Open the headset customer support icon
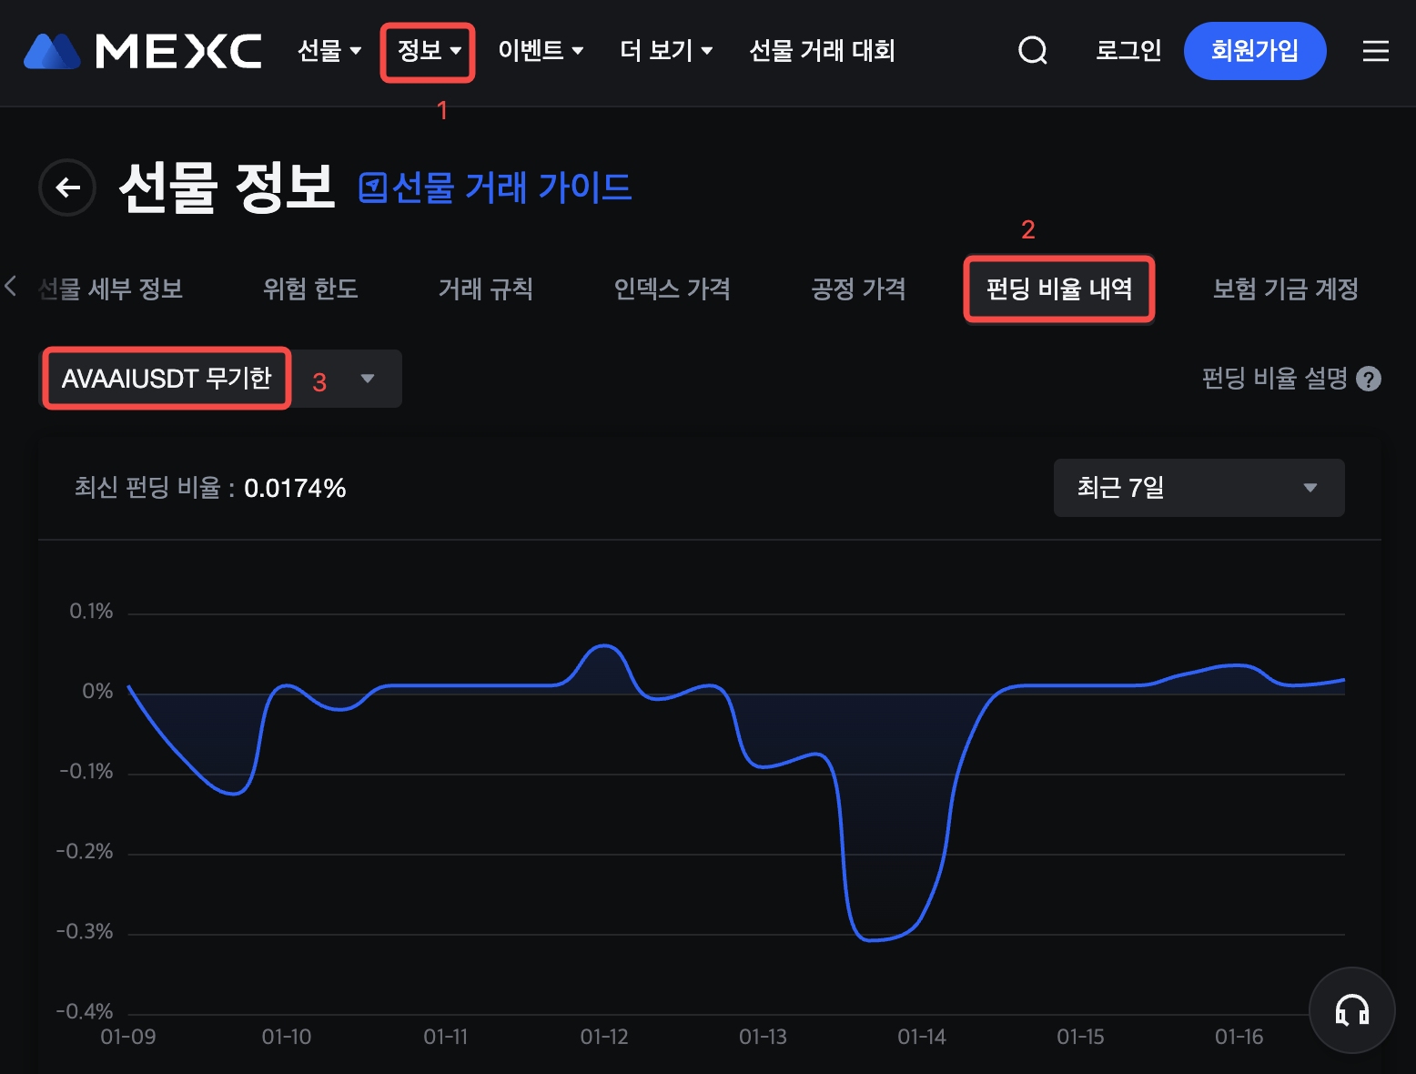Image resolution: width=1416 pixels, height=1074 pixels. click(x=1351, y=1009)
